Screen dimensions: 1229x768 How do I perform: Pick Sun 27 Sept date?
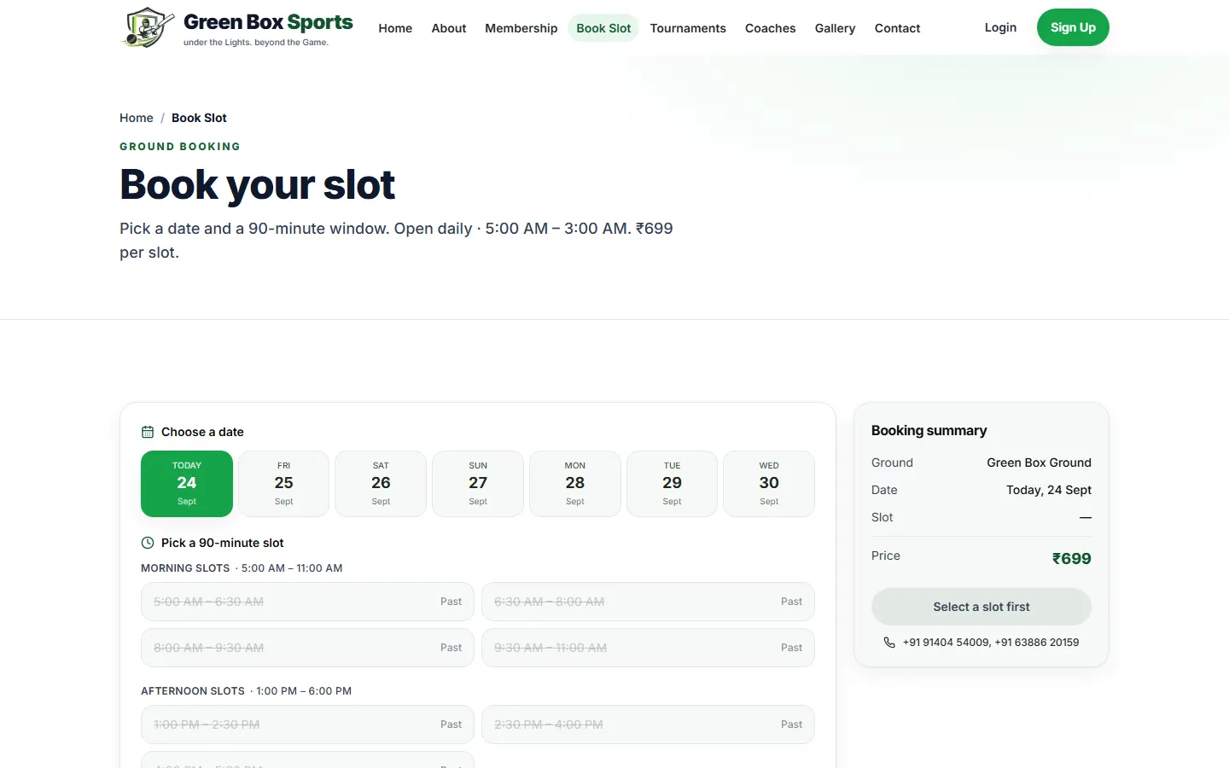point(478,484)
